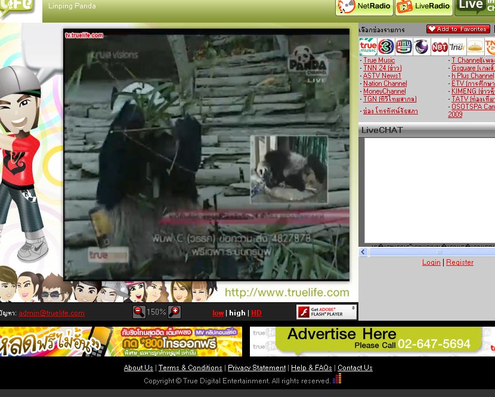Click the Register link under LiveCHAT
495x397 pixels.
460,262
